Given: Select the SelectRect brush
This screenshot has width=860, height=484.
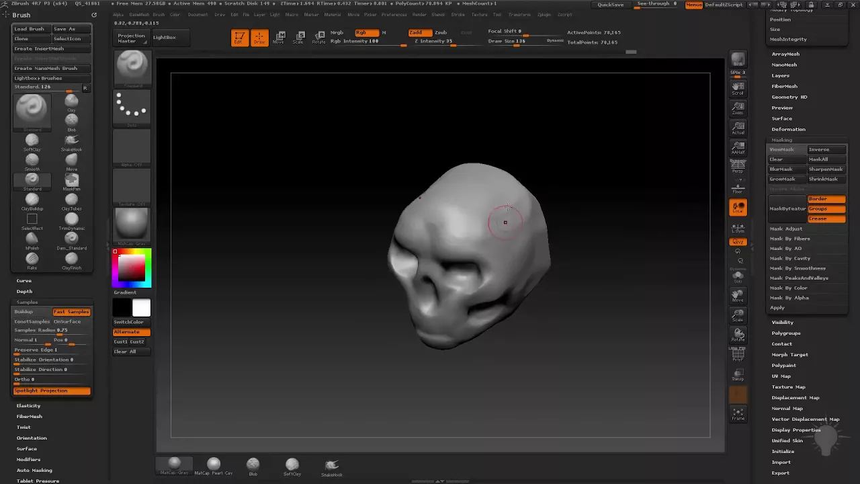Looking at the screenshot, I should [32, 221].
